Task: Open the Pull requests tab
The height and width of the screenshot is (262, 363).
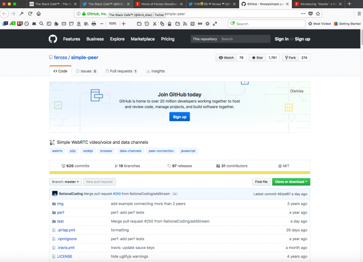Action: [x=121, y=71]
